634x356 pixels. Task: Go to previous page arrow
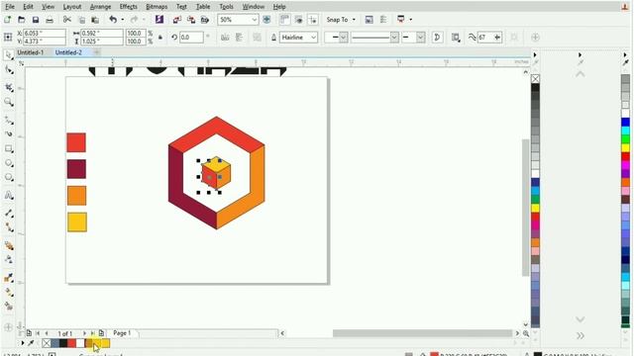tap(47, 333)
